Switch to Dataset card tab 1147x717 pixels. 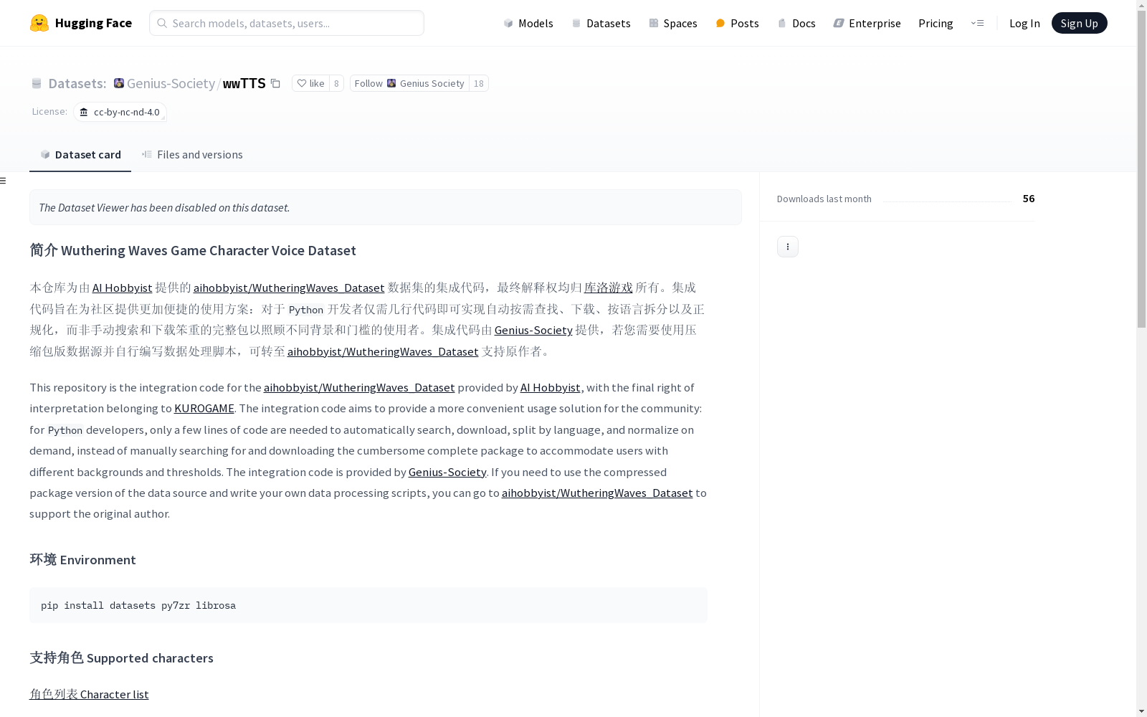point(80,155)
